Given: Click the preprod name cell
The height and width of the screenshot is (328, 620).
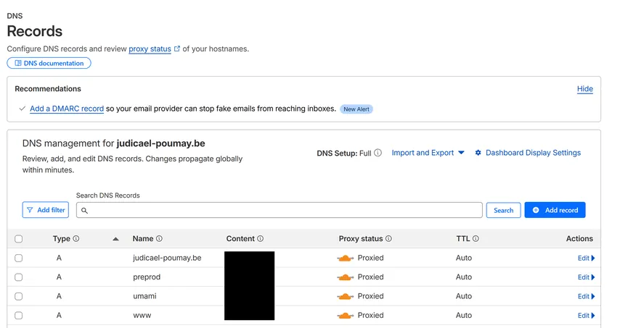Looking at the screenshot, I should pyautogui.click(x=147, y=277).
